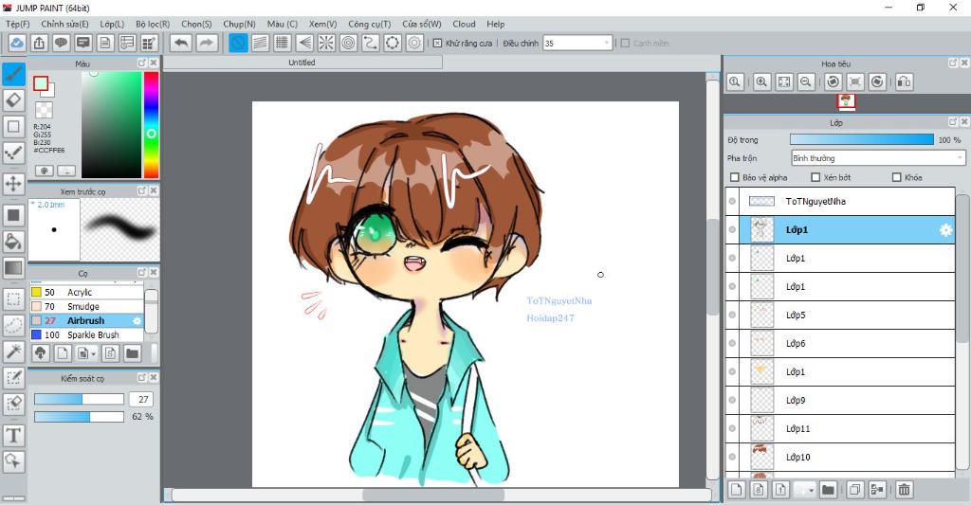Enable the Khóa layer lock checkbox
The width and height of the screenshot is (971, 505).
pyautogui.click(x=897, y=177)
